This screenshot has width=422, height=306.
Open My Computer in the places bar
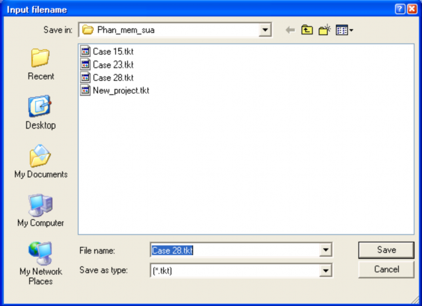[x=40, y=211]
